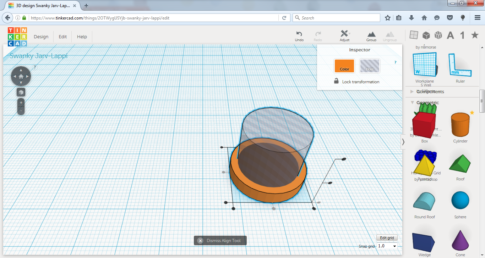485x258 pixels.
Task: Click the Pocket icon in browser toolbar
Action: (449, 18)
